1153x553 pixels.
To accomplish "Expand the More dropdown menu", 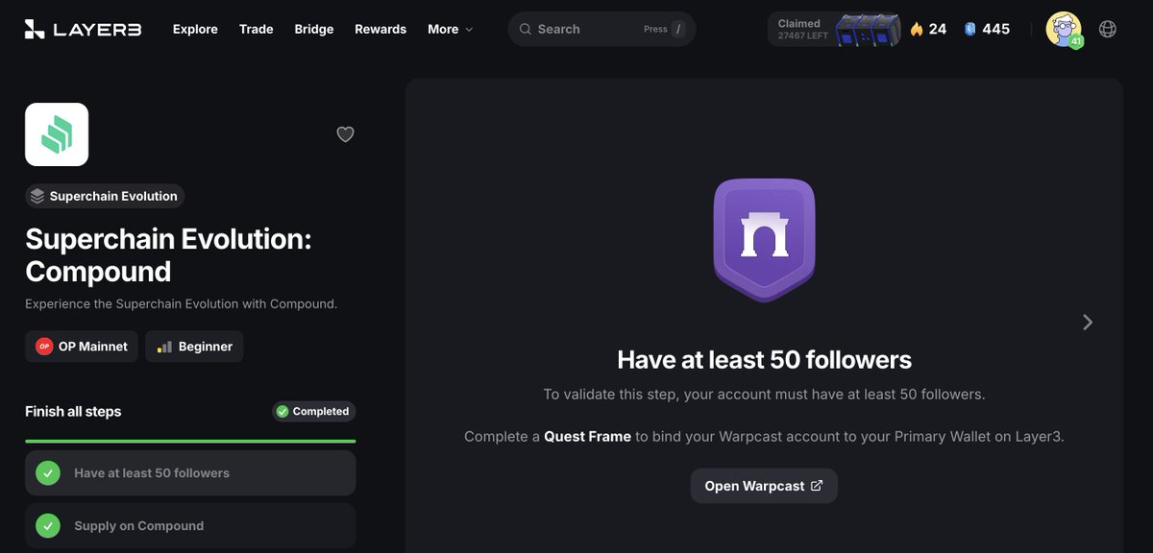I will [451, 29].
